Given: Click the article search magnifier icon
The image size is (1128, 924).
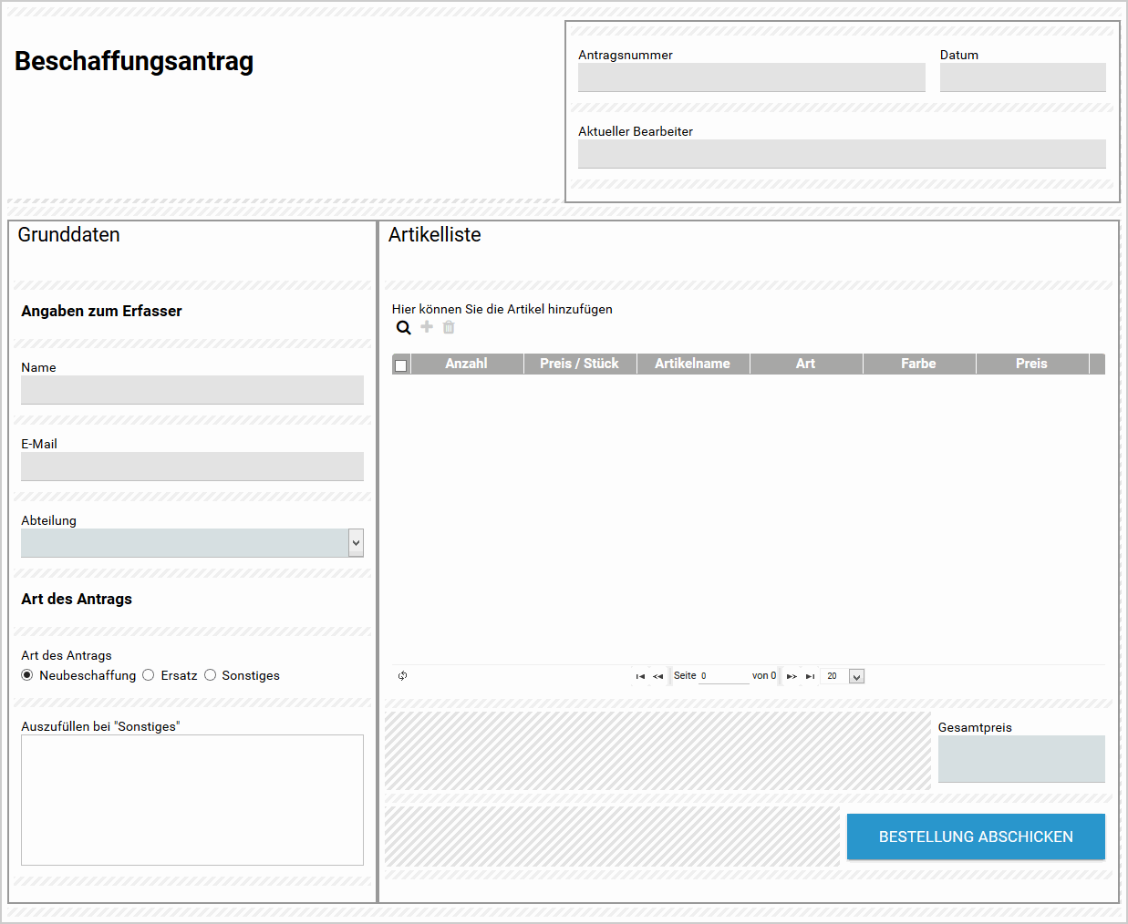Looking at the screenshot, I should (404, 327).
